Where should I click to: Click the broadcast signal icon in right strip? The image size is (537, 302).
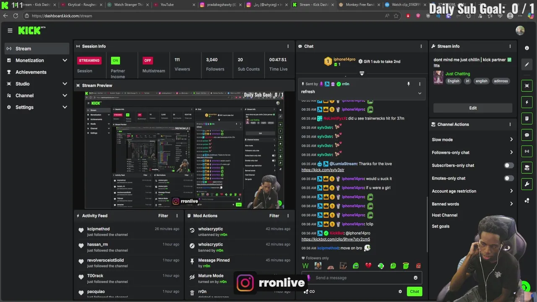[x=527, y=151]
